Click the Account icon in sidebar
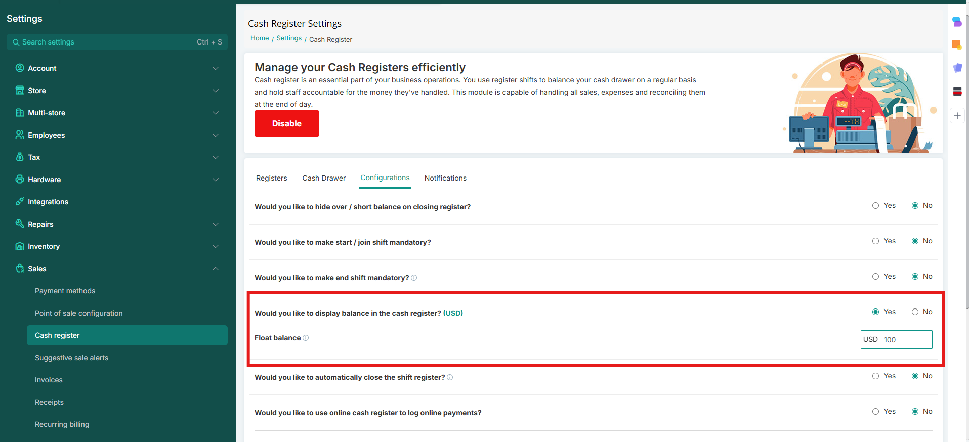969x442 pixels. point(20,68)
